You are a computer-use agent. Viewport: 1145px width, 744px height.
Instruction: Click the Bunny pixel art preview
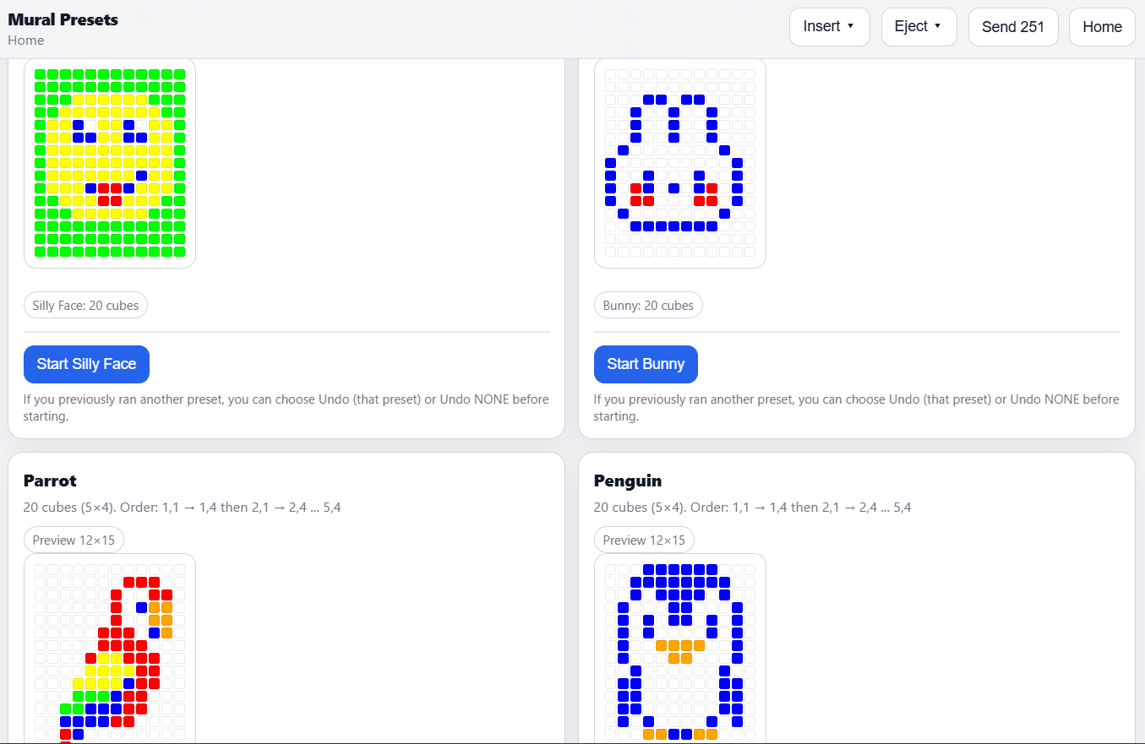[x=680, y=163]
